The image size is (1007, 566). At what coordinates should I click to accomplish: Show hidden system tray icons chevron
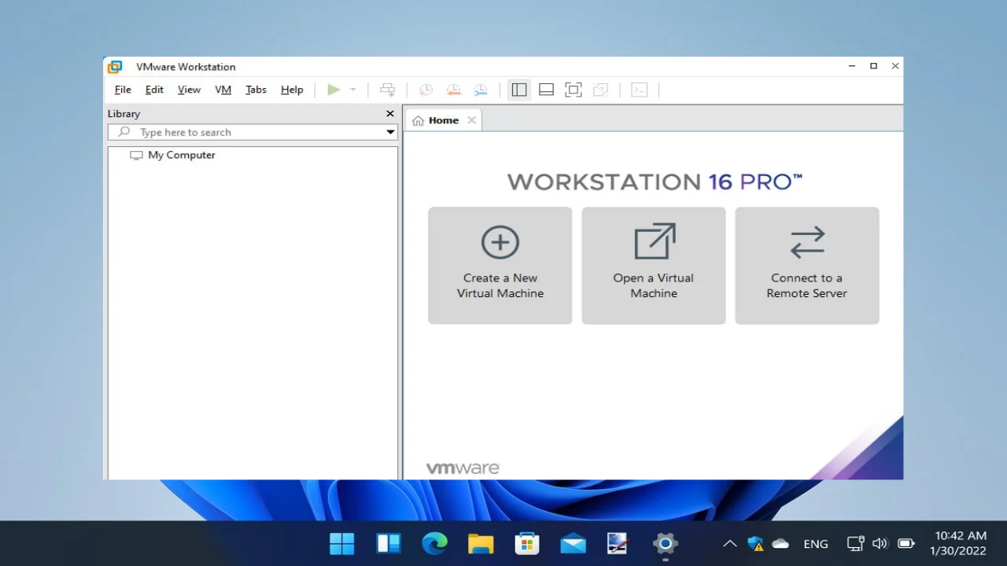point(730,543)
